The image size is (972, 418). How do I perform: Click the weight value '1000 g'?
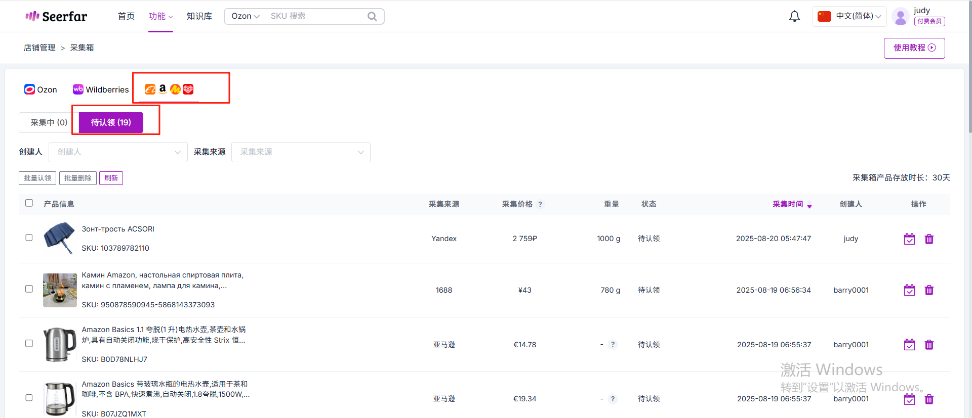609,239
